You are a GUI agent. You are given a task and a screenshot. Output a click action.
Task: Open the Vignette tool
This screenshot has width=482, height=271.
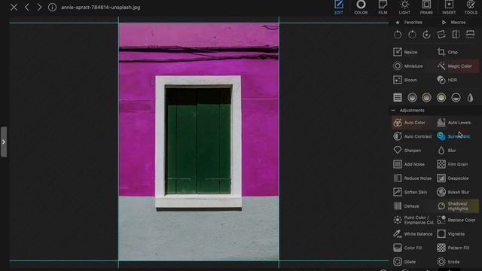pyautogui.click(x=451, y=234)
